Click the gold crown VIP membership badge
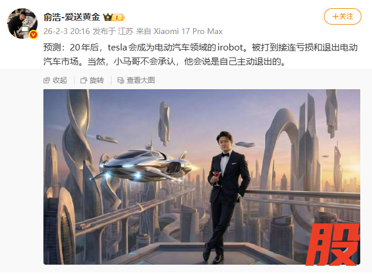This screenshot has width=372, height=277. [x=107, y=17]
